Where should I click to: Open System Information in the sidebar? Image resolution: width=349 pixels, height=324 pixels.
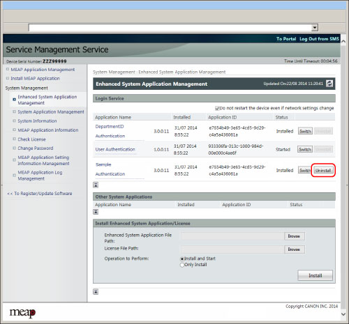point(37,121)
